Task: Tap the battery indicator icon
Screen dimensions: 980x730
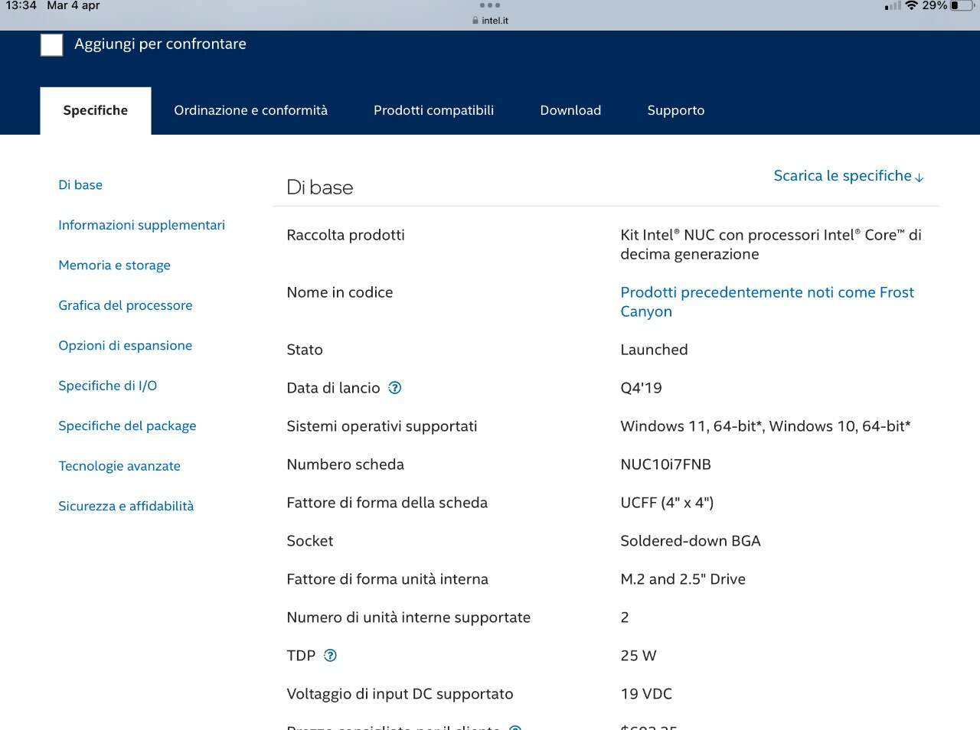Action: click(x=962, y=5)
